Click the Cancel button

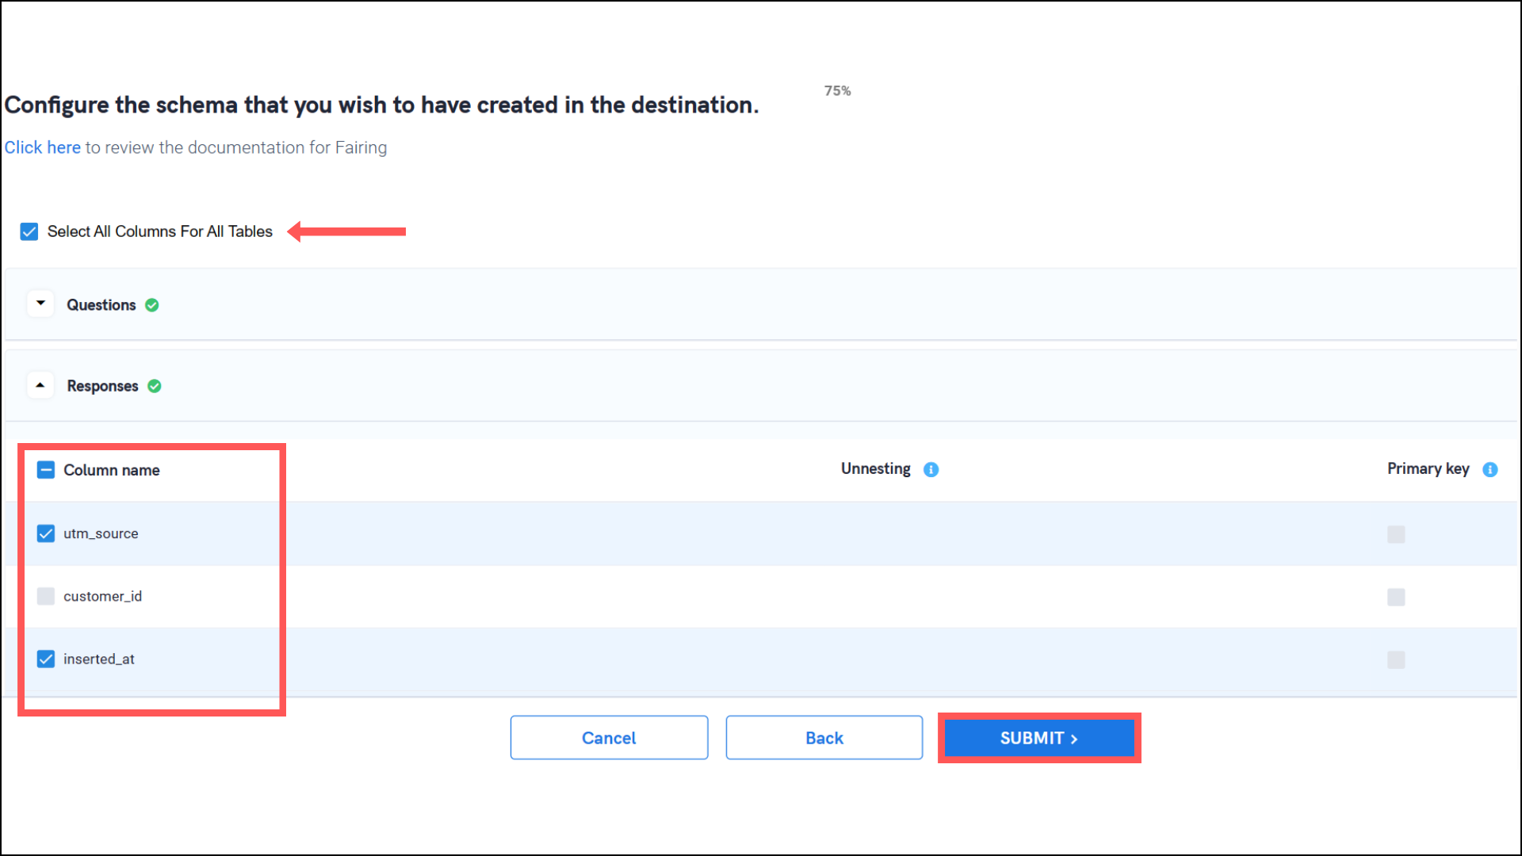[609, 738]
